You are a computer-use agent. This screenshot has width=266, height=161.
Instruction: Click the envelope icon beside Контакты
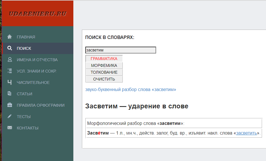pyautogui.click(x=10, y=128)
